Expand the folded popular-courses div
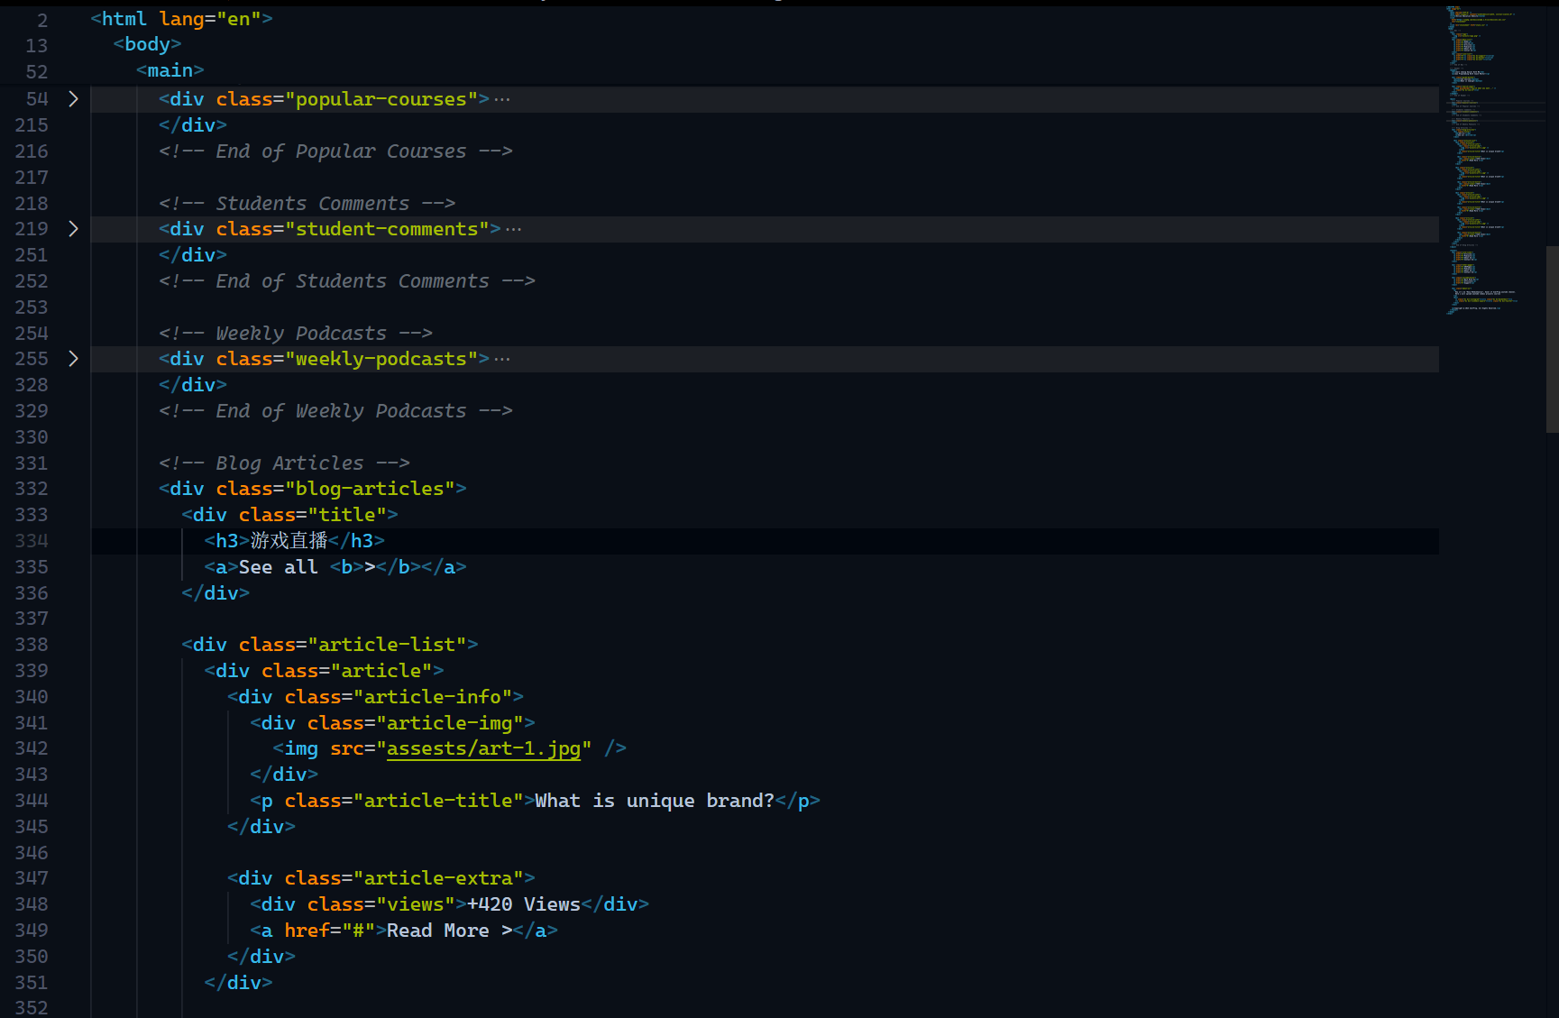This screenshot has height=1018, width=1559. pyautogui.click(x=74, y=99)
